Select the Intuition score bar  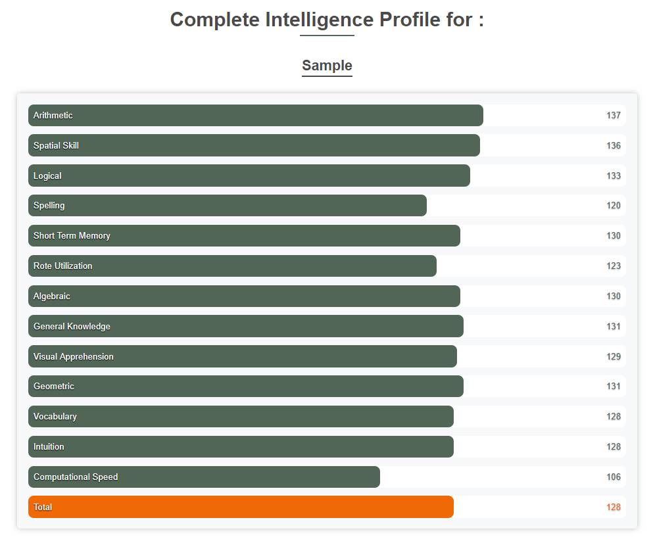pyautogui.click(x=241, y=446)
